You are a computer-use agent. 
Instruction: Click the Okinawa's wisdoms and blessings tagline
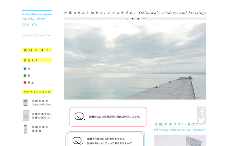(173, 13)
